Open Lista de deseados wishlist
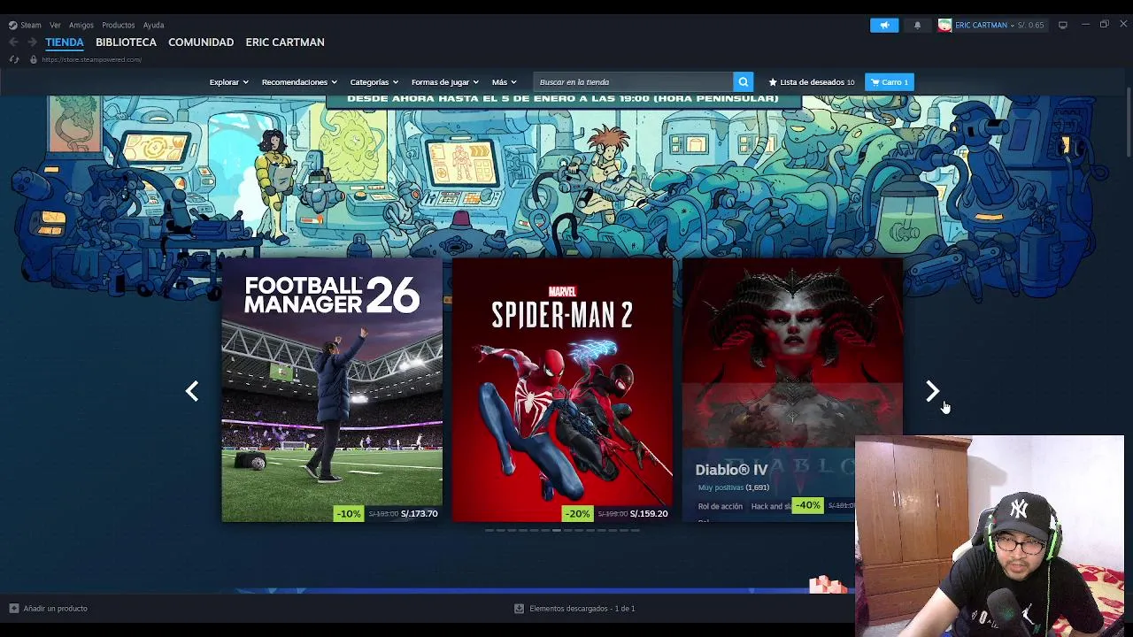Screen dimensions: 1133x637 pyautogui.click(x=812, y=82)
